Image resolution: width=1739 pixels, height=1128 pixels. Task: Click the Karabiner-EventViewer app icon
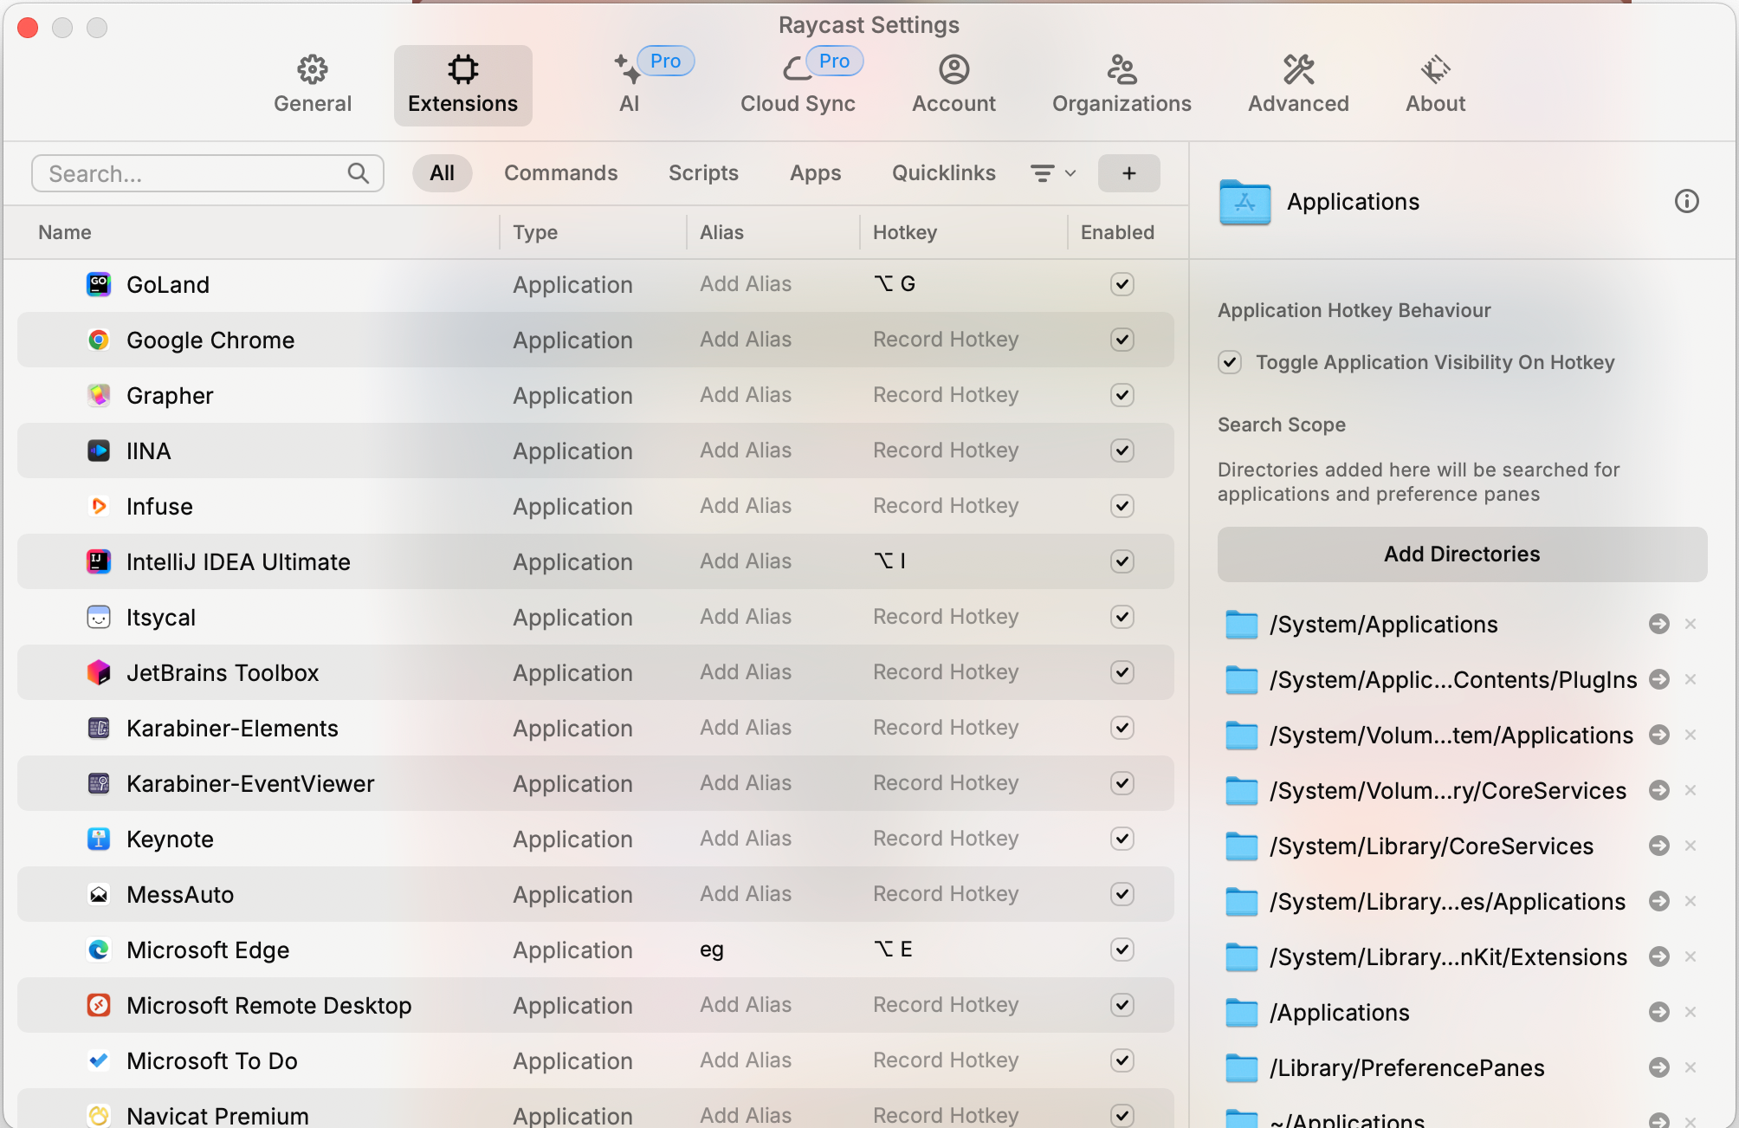pos(99,783)
